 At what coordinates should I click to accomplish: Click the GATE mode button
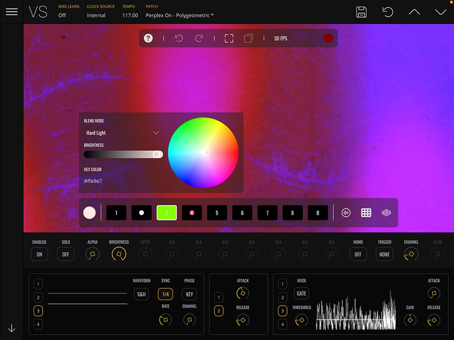tap(302, 293)
